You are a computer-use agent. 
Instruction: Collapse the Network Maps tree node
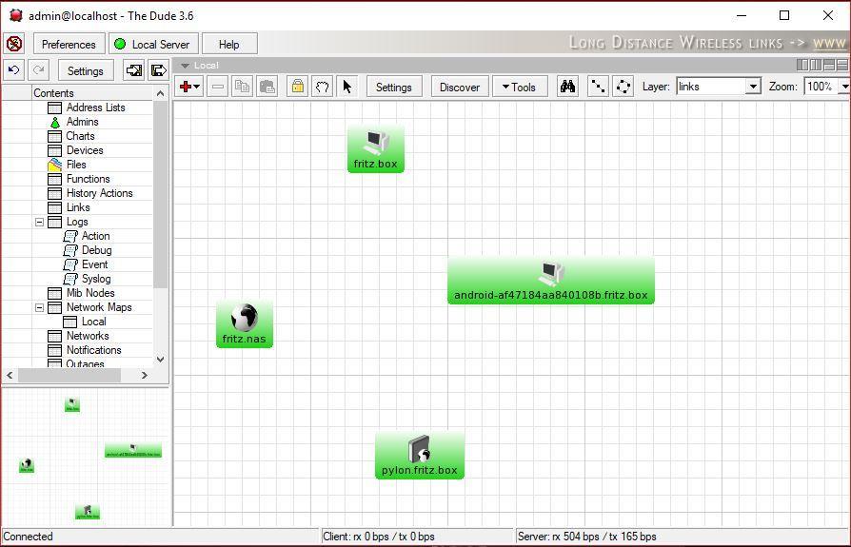[x=40, y=307]
